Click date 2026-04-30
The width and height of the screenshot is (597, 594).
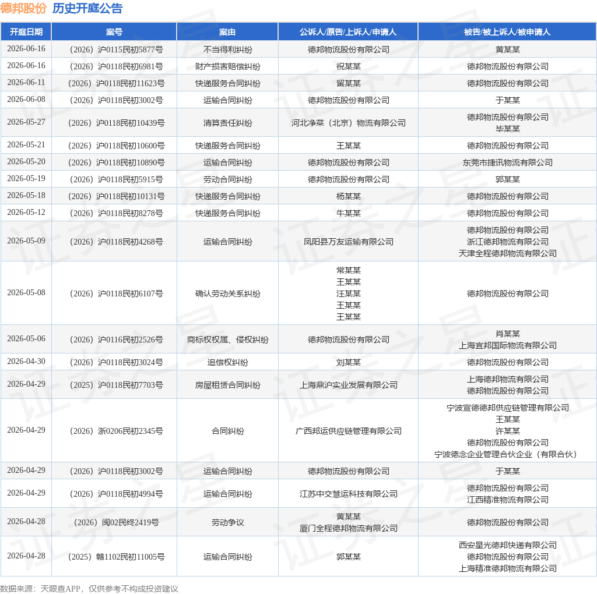click(x=26, y=361)
